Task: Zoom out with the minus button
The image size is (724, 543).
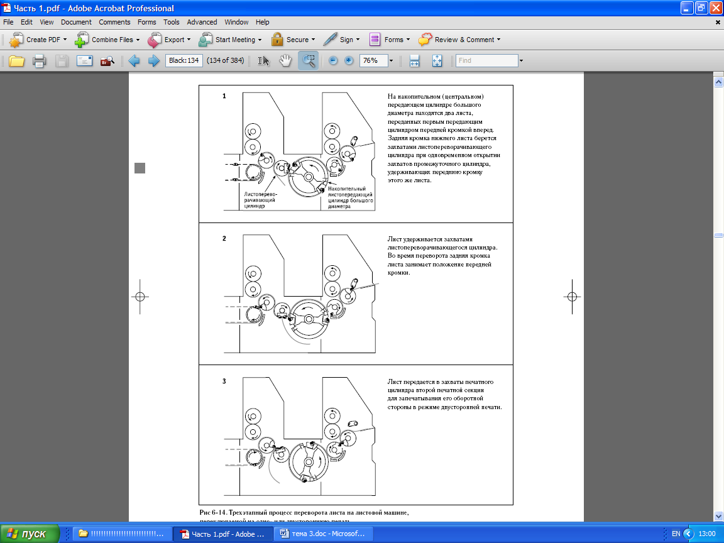Action: [333, 60]
